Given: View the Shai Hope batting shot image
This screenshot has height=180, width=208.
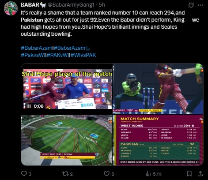Looking at the screenshot, I should [x=158, y=89].
